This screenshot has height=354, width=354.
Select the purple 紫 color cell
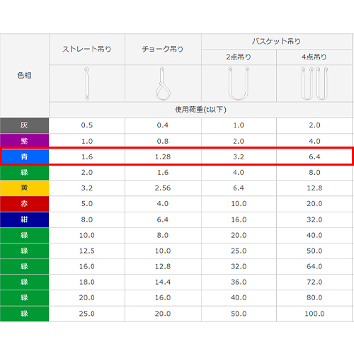tap(25, 141)
